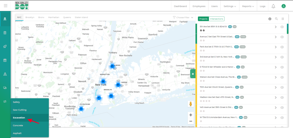Image resolution: width=293 pixels, height=138 pixels.
Task: Toggle visibility eye for 5th Ave project
Action: coord(282,27)
